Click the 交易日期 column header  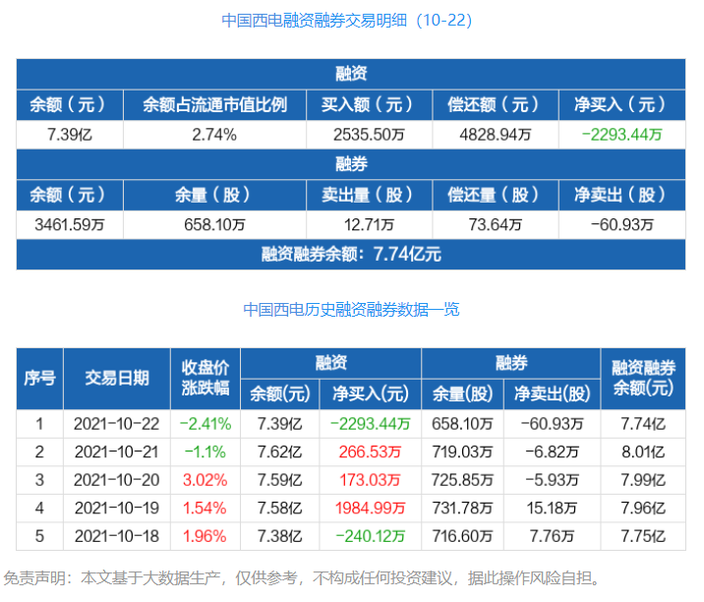tap(117, 379)
